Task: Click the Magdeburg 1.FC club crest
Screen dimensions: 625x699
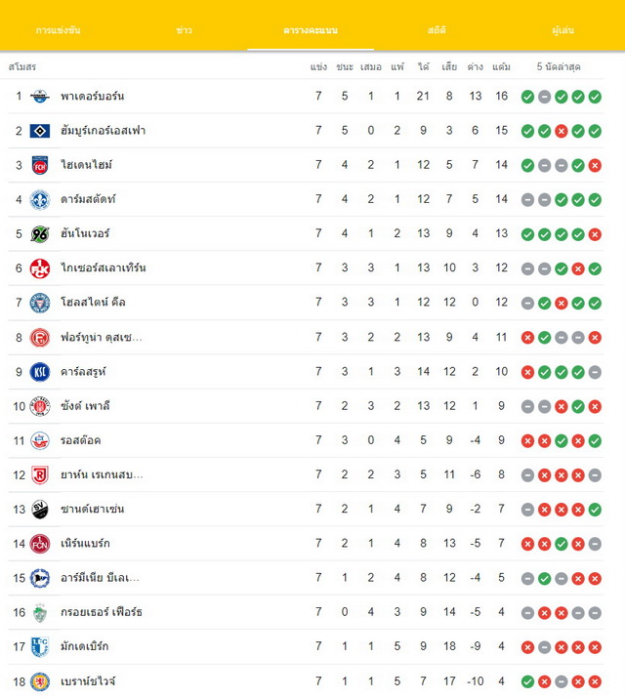Action: click(40, 646)
